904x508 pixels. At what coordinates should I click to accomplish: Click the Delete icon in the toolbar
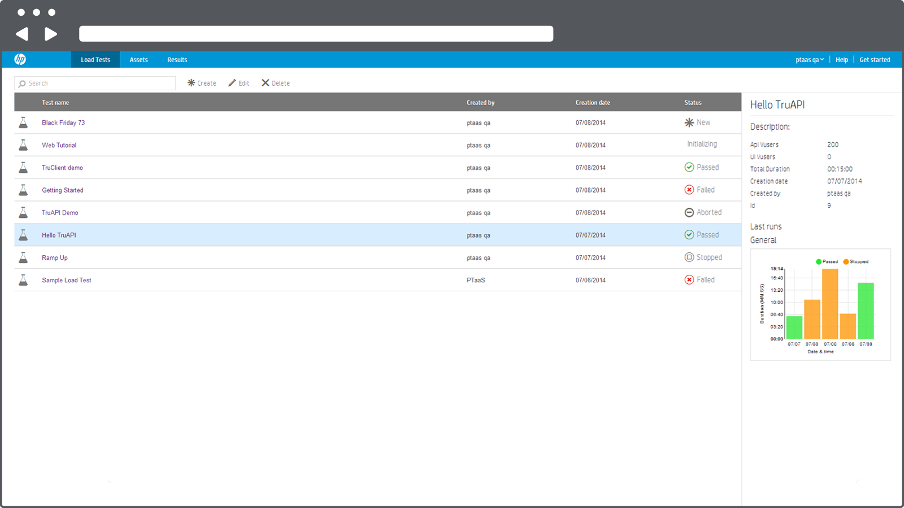(266, 83)
